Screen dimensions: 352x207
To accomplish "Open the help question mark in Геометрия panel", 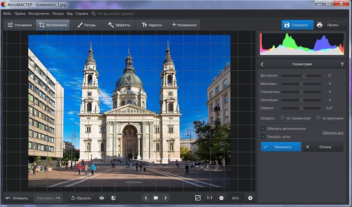I will tap(342, 64).
